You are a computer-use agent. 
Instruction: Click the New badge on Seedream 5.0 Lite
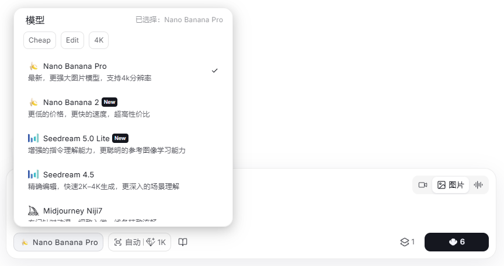tap(120, 138)
